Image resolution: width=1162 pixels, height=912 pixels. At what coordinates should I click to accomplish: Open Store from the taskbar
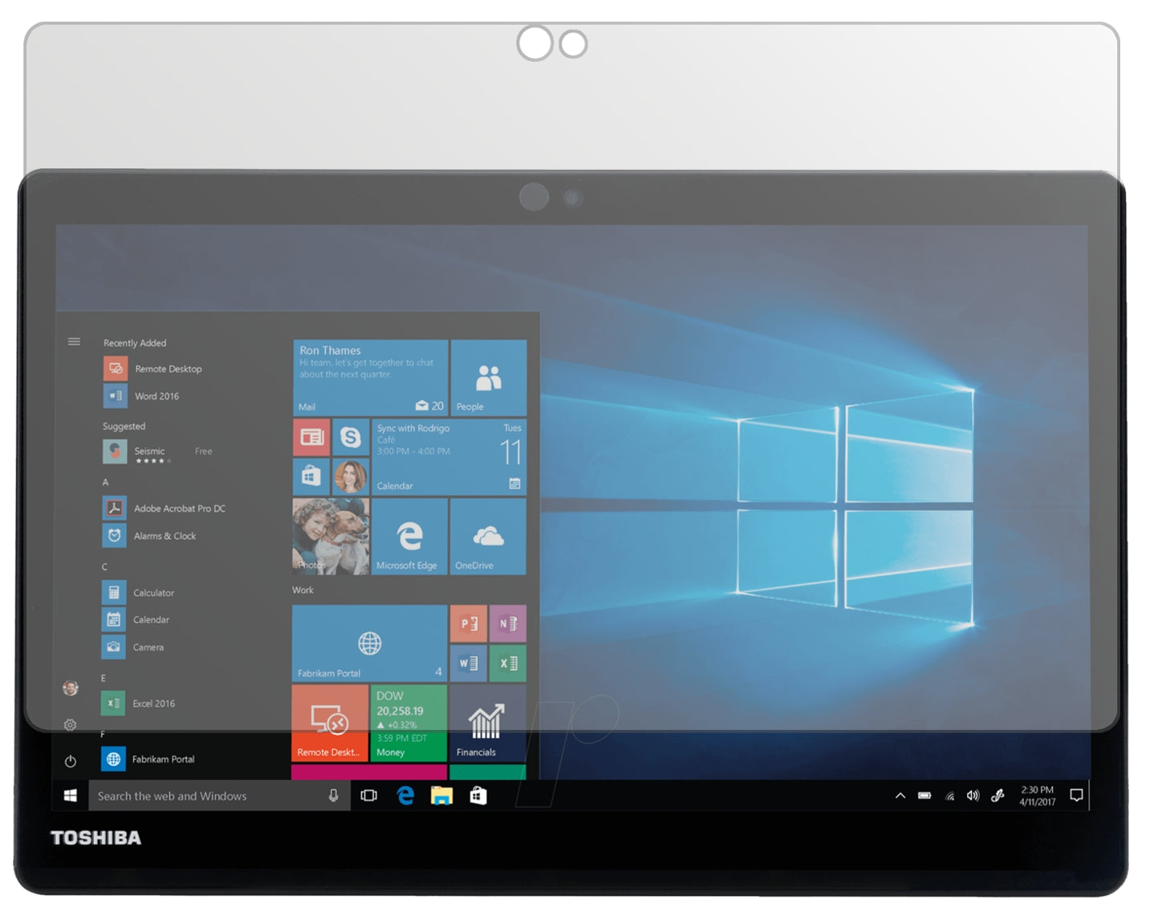click(x=478, y=796)
